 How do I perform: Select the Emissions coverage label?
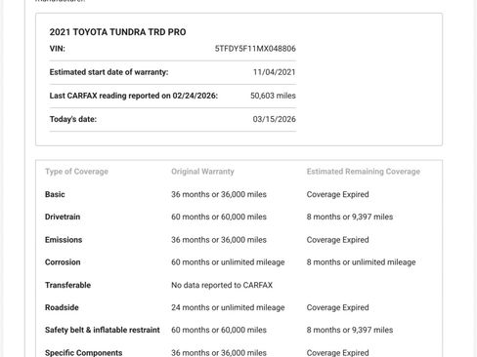pos(64,240)
